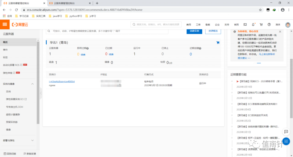
Task: Click the help icon beside 近期创建
Action: point(200,48)
